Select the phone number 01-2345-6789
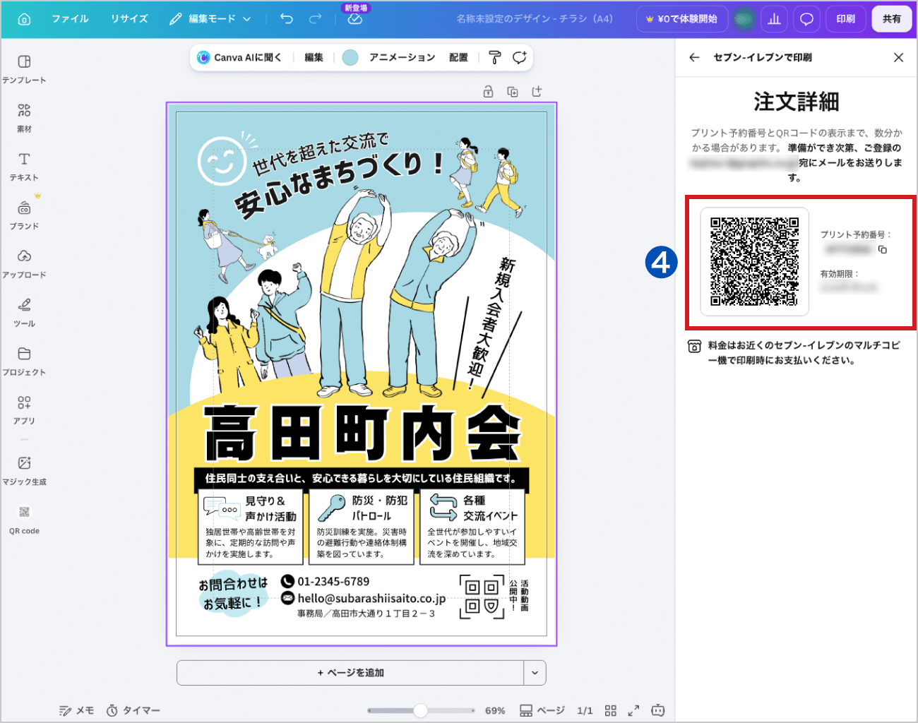This screenshot has height=723, width=918. pyautogui.click(x=333, y=582)
